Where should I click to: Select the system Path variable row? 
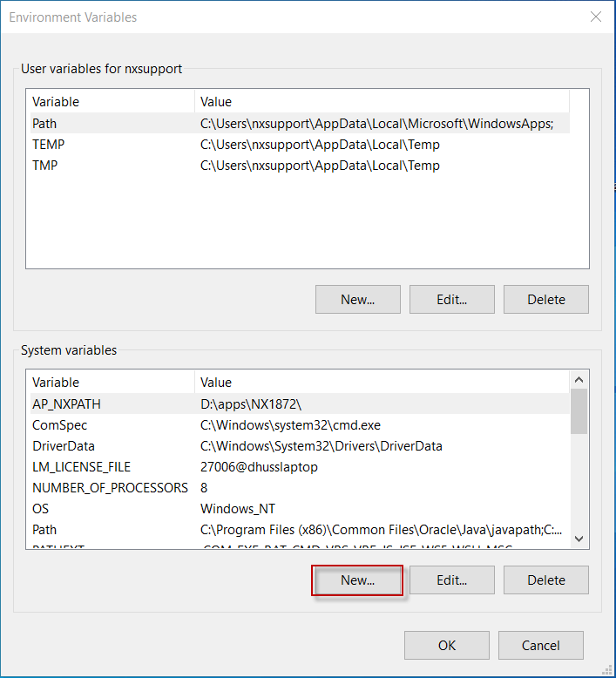tap(45, 530)
